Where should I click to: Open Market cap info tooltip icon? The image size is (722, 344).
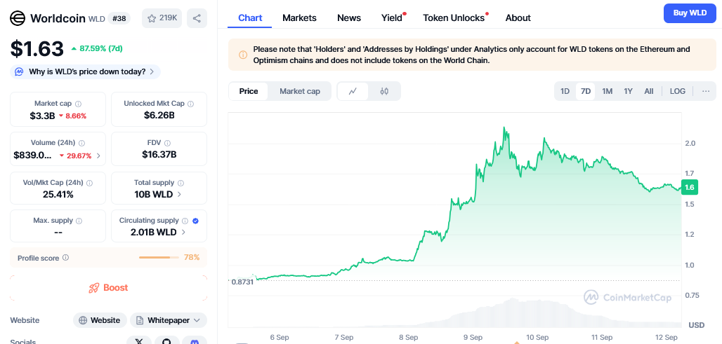click(x=78, y=104)
